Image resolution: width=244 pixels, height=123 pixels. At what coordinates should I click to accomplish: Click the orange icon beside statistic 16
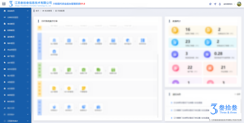coord(175,31)
